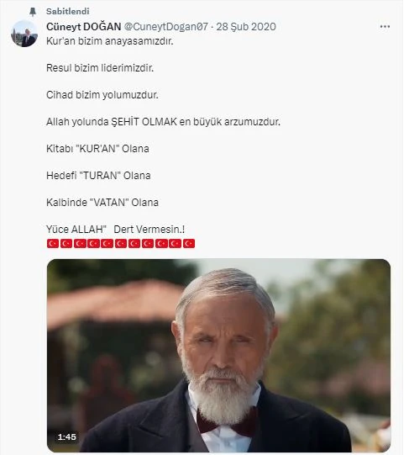Viewport: 409px width, 455px height.
Task: Click the line "Cihad bizim yolumuzdur."
Action: [x=102, y=95]
